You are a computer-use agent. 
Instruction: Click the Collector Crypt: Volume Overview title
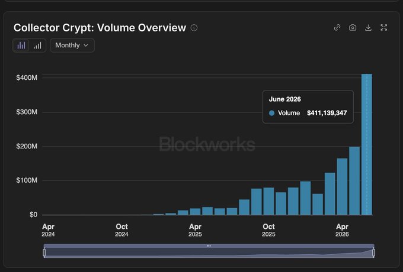point(100,28)
